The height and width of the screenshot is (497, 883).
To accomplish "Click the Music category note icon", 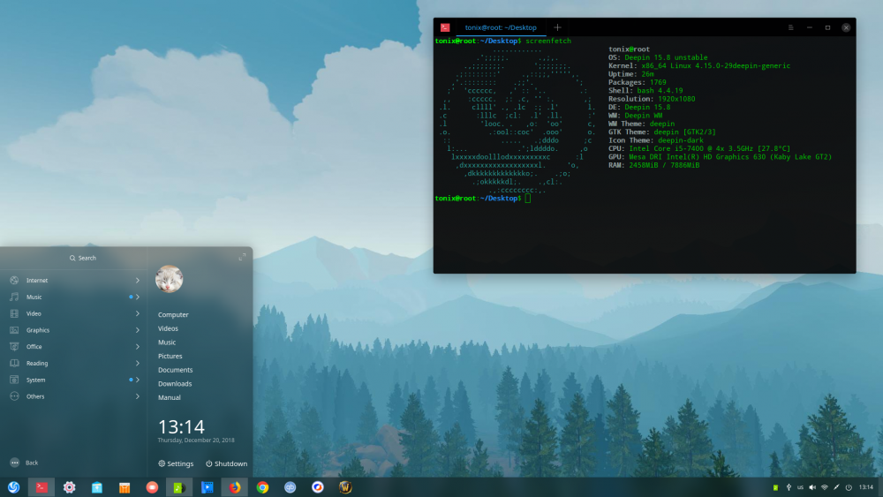I will [14, 297].
